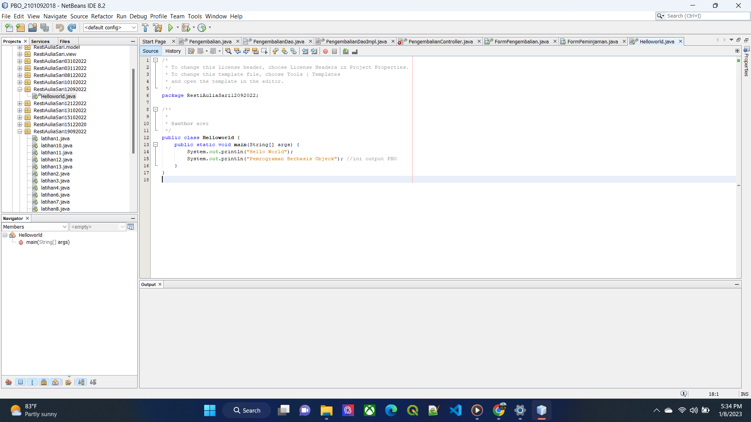Click the Build Project hammer icon
The height and width of the screenshot is (422, 751).
(x=145, y=28)
